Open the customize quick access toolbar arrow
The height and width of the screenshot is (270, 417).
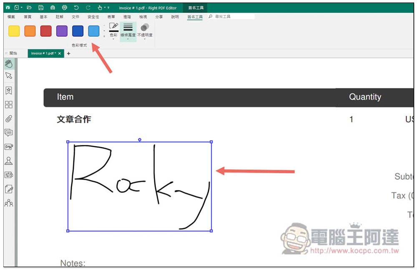(x=108, y=7)
